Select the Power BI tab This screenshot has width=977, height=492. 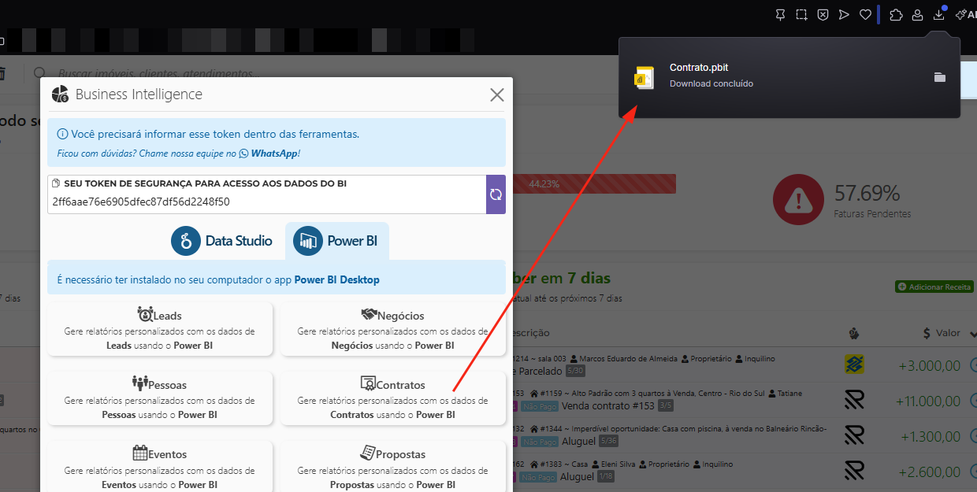point(336,241)
